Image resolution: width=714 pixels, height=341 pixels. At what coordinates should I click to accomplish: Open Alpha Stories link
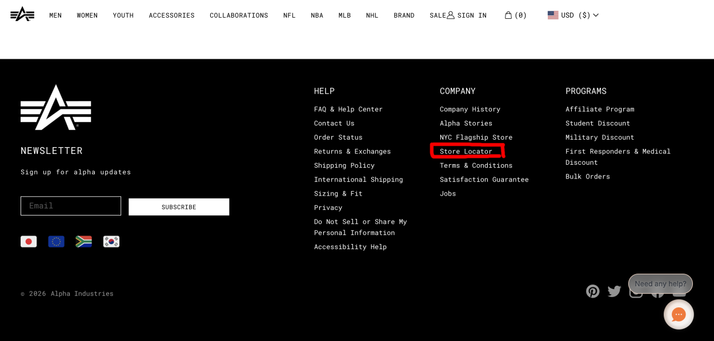point(466,123)
